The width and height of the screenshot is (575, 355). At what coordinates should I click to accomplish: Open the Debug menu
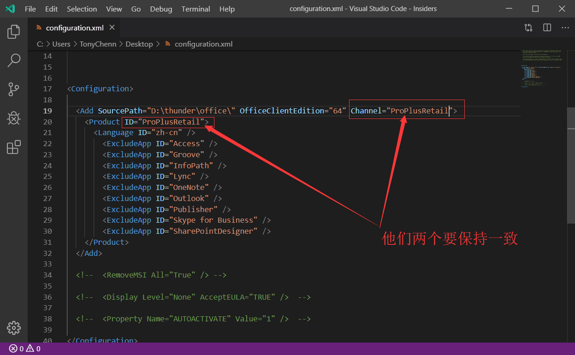tap(161, 9)
